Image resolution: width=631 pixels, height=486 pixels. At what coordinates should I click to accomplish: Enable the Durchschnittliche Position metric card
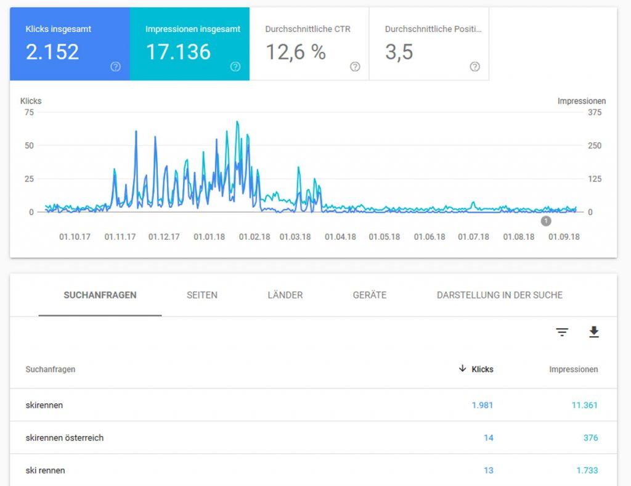429,44
